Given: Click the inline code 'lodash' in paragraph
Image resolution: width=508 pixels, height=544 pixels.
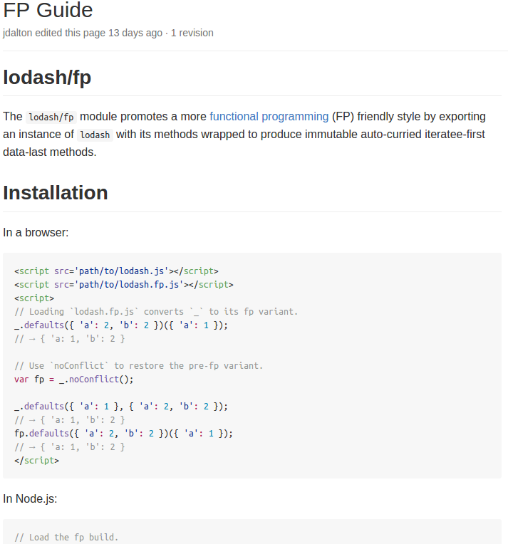Looking at the screenshot, I should point(95,135).
